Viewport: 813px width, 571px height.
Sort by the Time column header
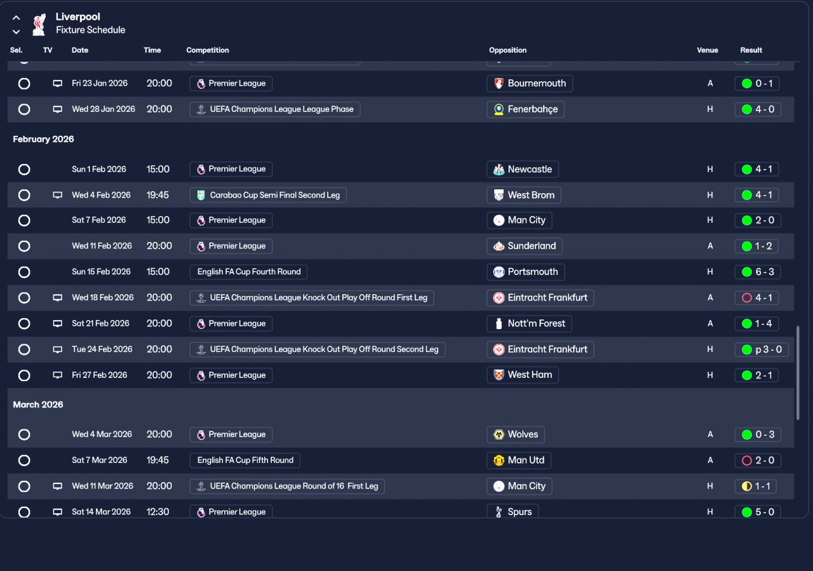pos(152,50)
